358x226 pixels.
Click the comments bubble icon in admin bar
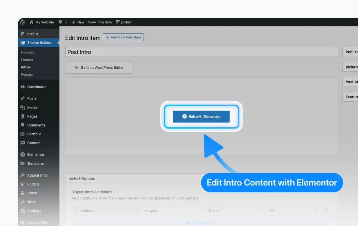point(60,22)
